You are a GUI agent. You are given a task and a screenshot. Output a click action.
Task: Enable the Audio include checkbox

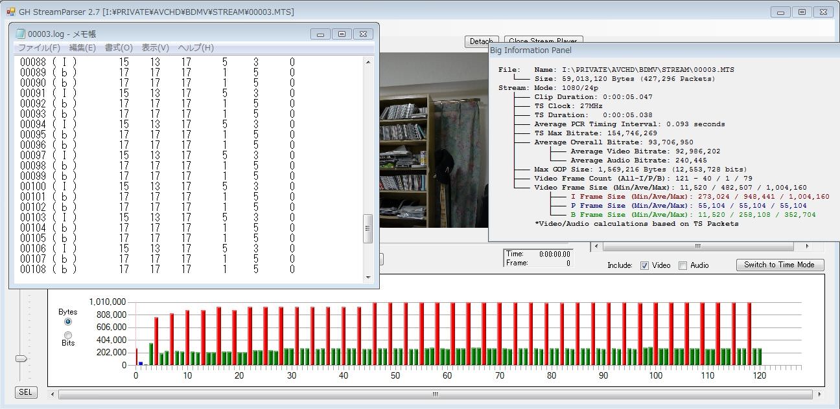(x=682, y=265)
